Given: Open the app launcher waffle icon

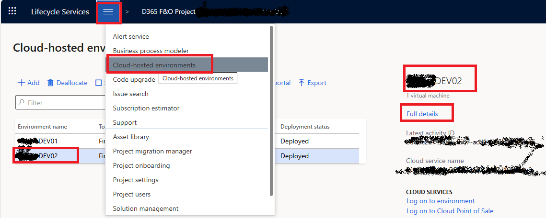Looking at the screenshot, I should coord(12,11).
